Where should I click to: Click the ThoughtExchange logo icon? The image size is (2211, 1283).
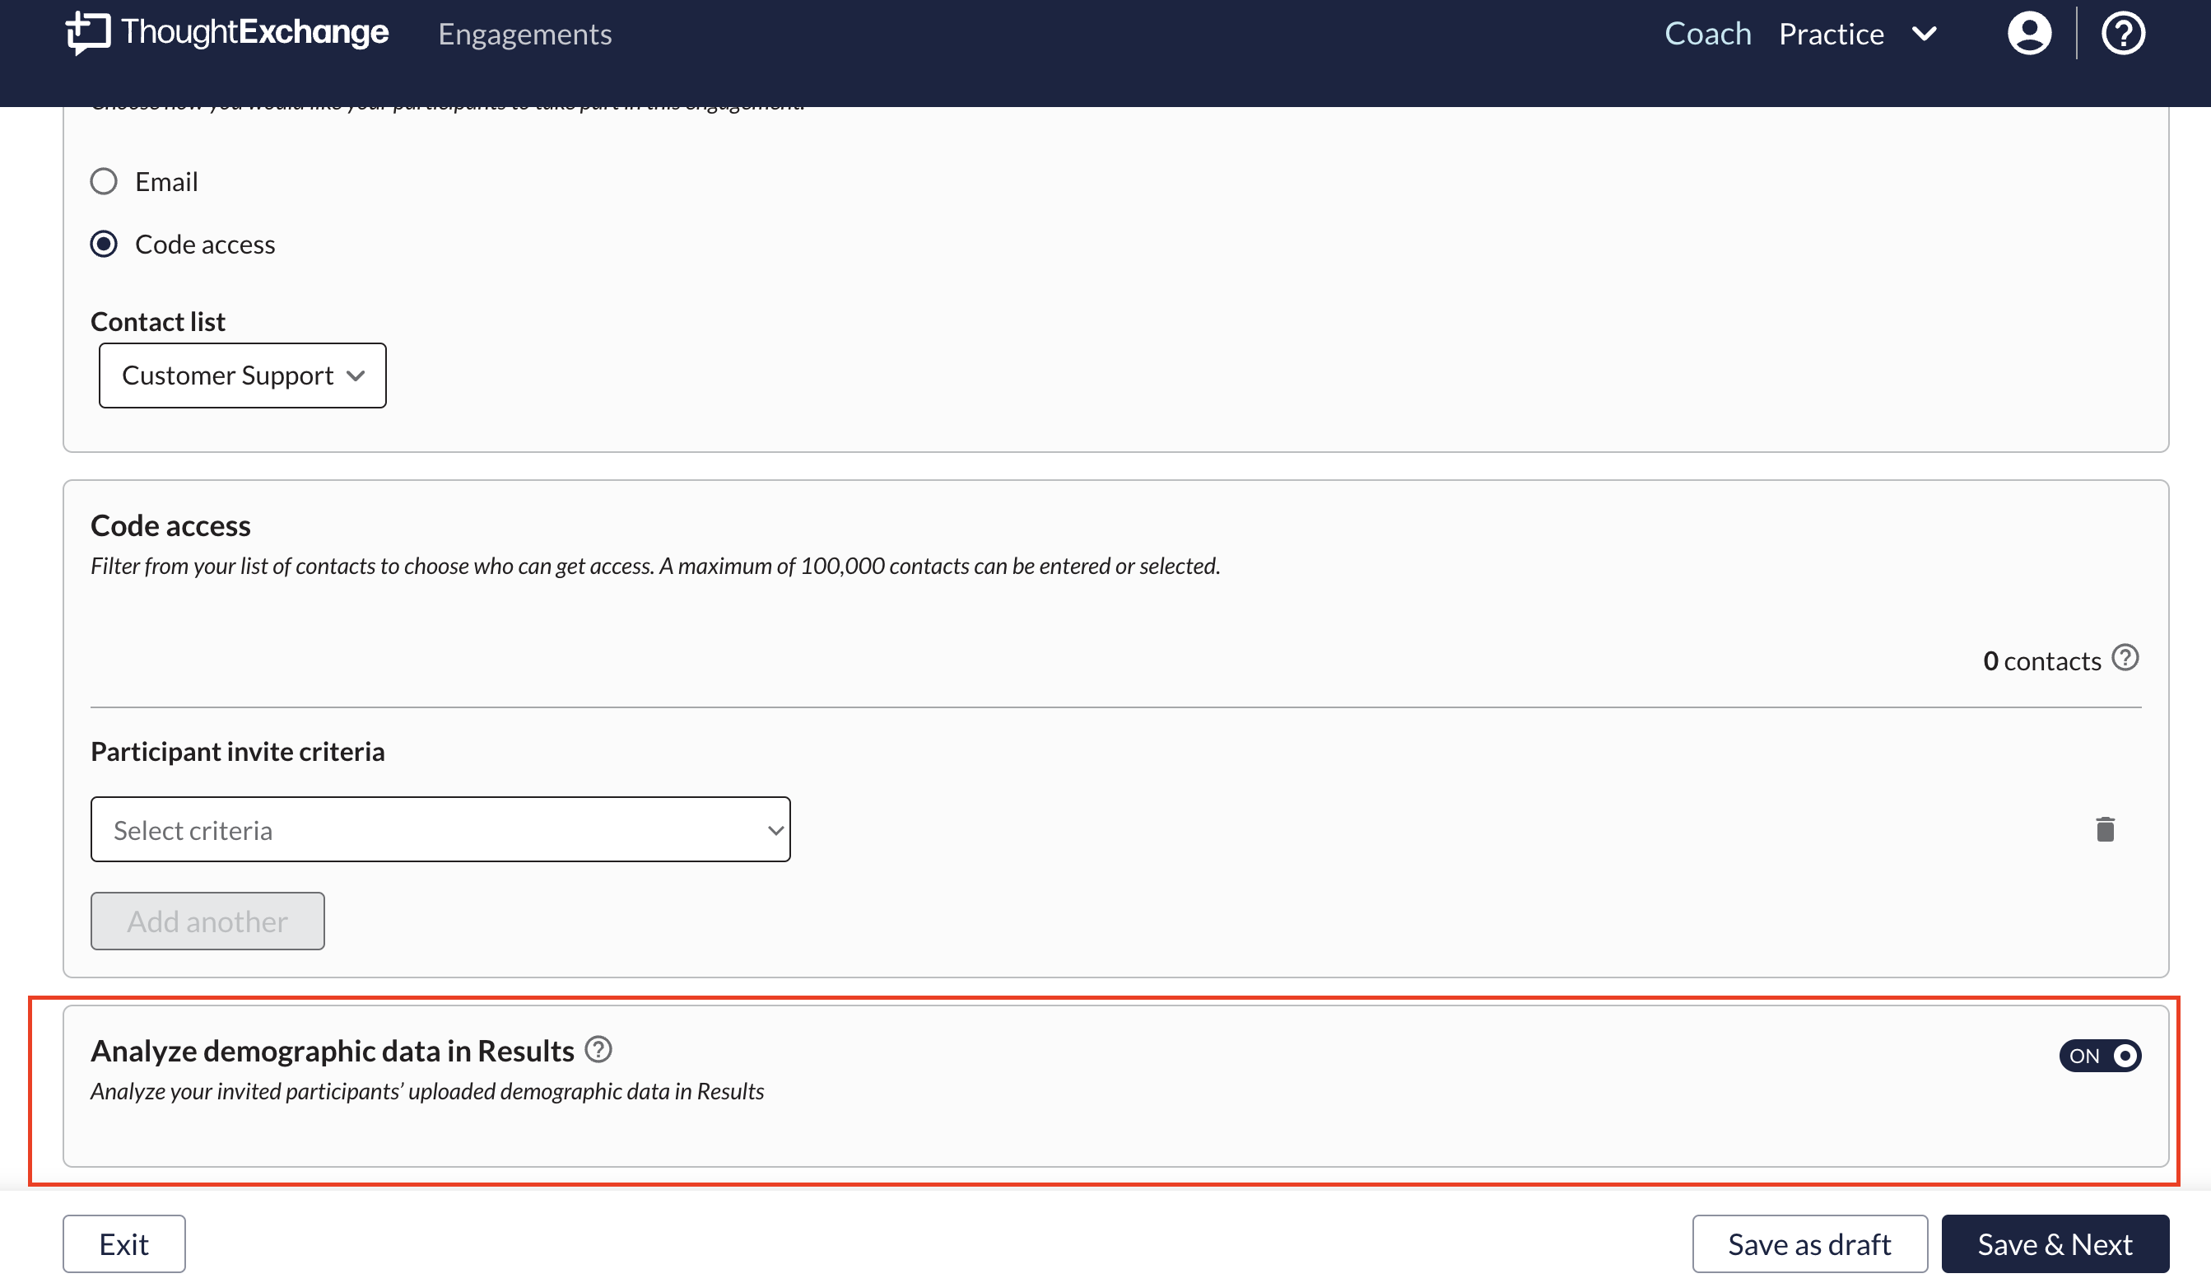tap(88, 33)
